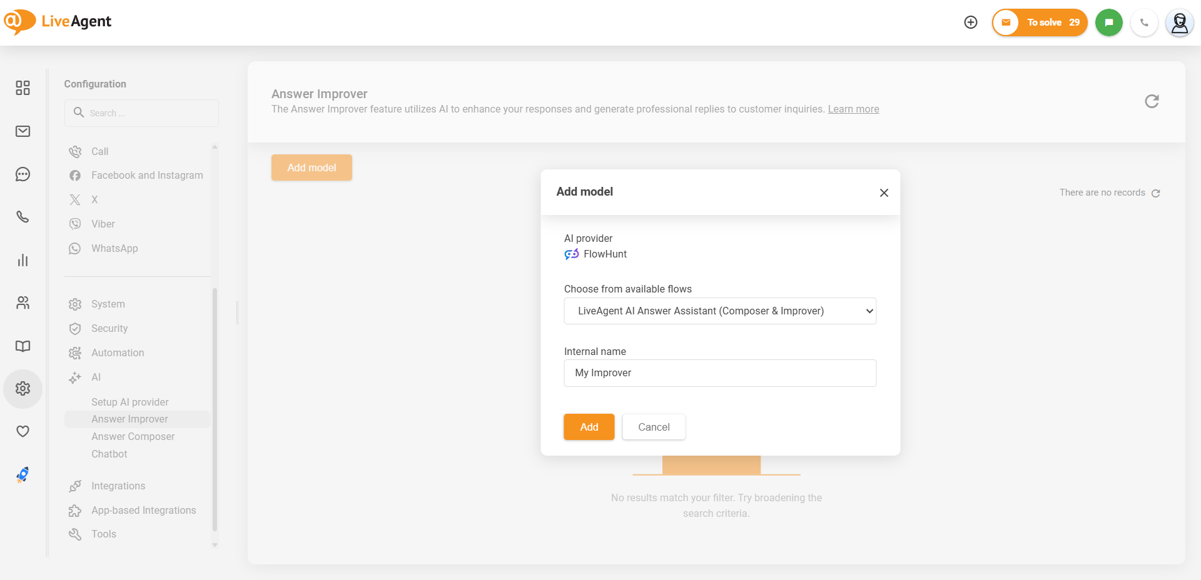Click the Add button in dialog

point(589,427)
